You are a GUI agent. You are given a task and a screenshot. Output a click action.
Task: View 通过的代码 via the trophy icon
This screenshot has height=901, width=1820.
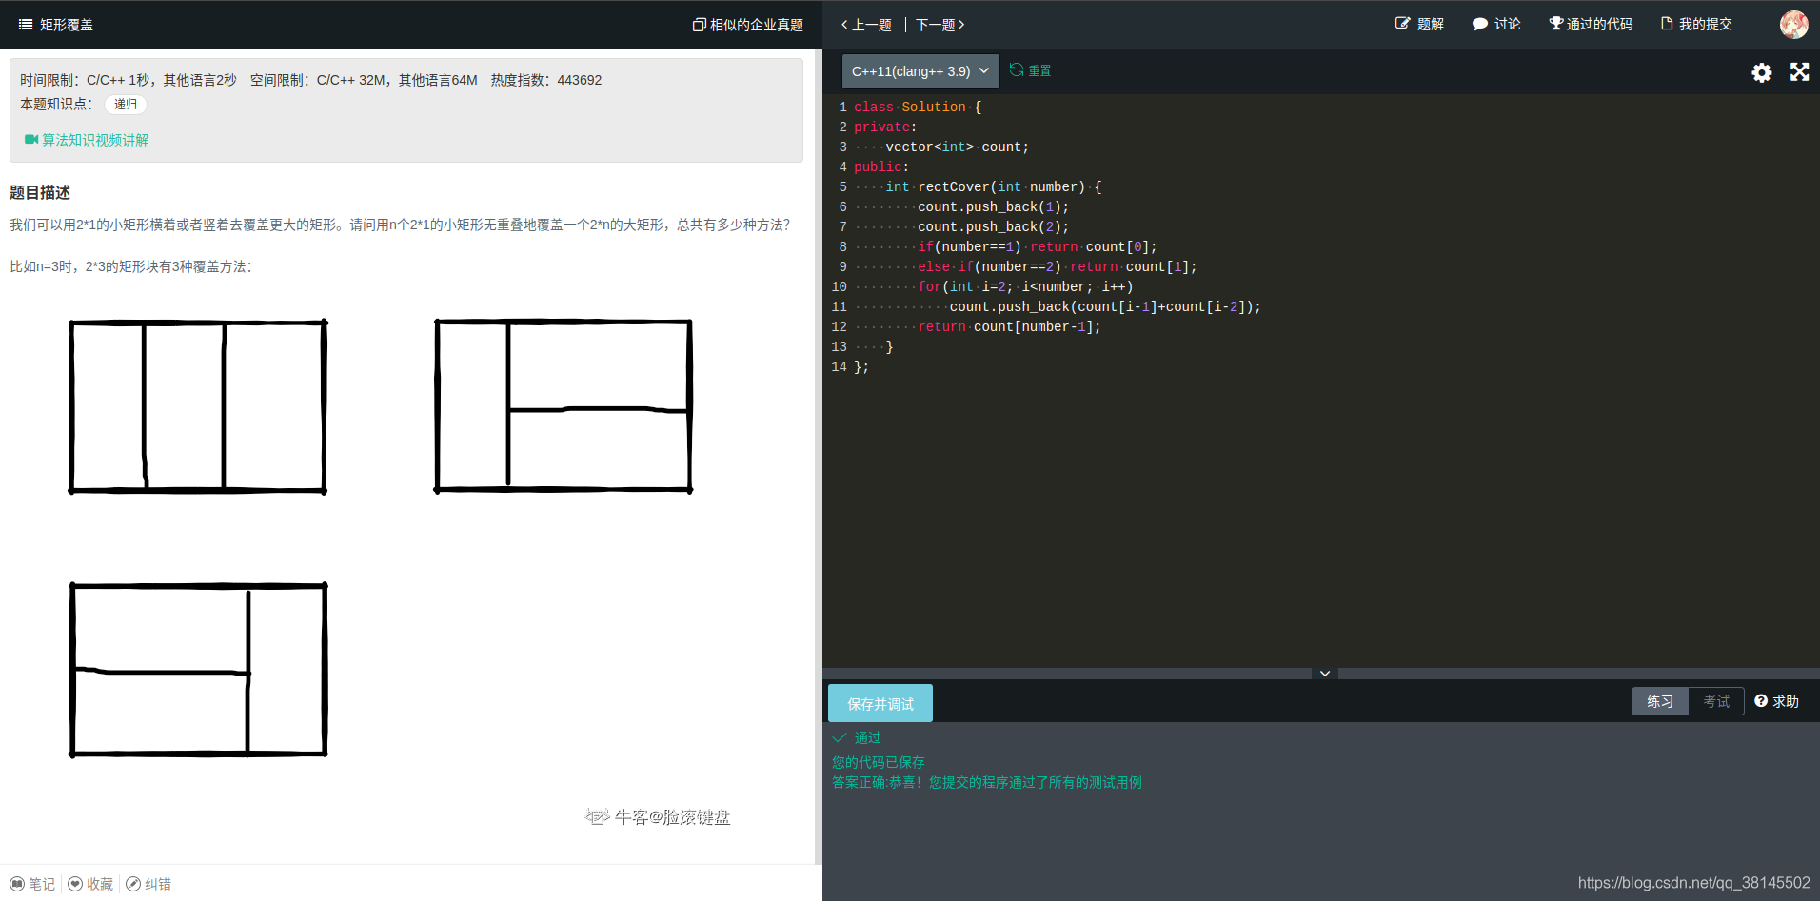[x=1555, y=23]
